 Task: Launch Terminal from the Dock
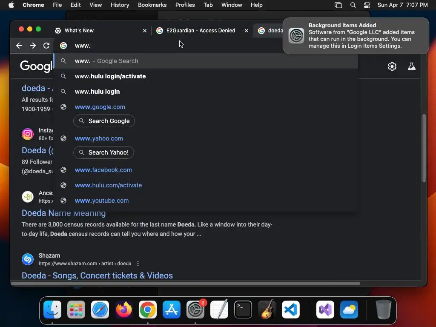(243, 310)
